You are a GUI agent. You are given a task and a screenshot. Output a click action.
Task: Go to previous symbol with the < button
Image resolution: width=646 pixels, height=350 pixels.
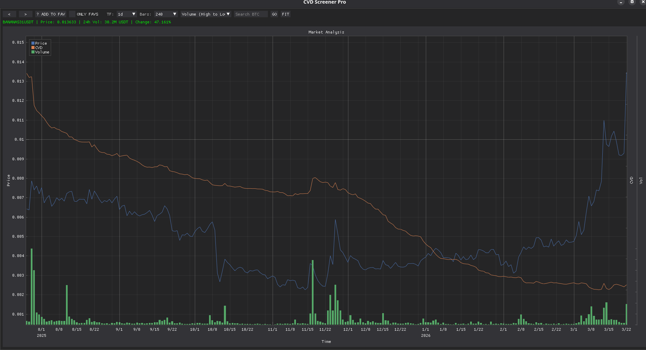(x=9, y=14)
